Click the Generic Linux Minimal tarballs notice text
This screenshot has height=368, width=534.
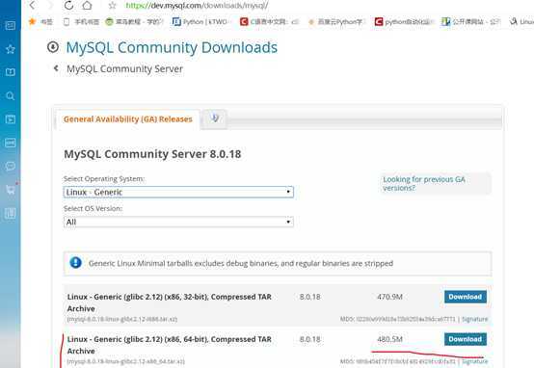241,263
